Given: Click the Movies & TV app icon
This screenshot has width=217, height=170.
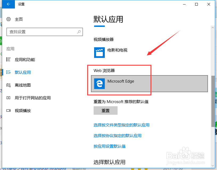Looking at the screenshot, I should click(x=99, y=52).
